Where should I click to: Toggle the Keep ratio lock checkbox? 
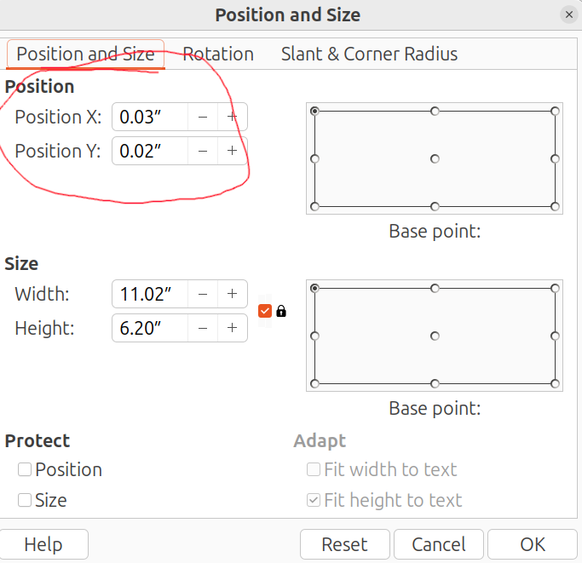(265, 311)
